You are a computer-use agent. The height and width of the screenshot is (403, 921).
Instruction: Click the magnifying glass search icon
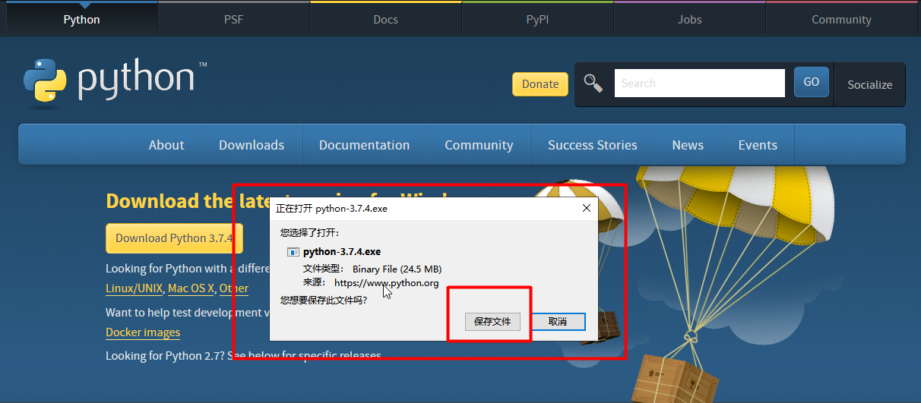(593, 83)
